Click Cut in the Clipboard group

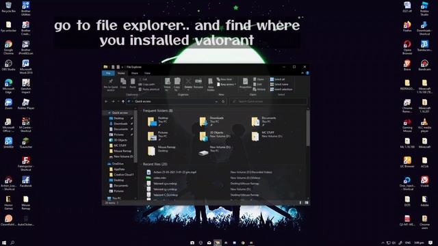tap(143, 79)
